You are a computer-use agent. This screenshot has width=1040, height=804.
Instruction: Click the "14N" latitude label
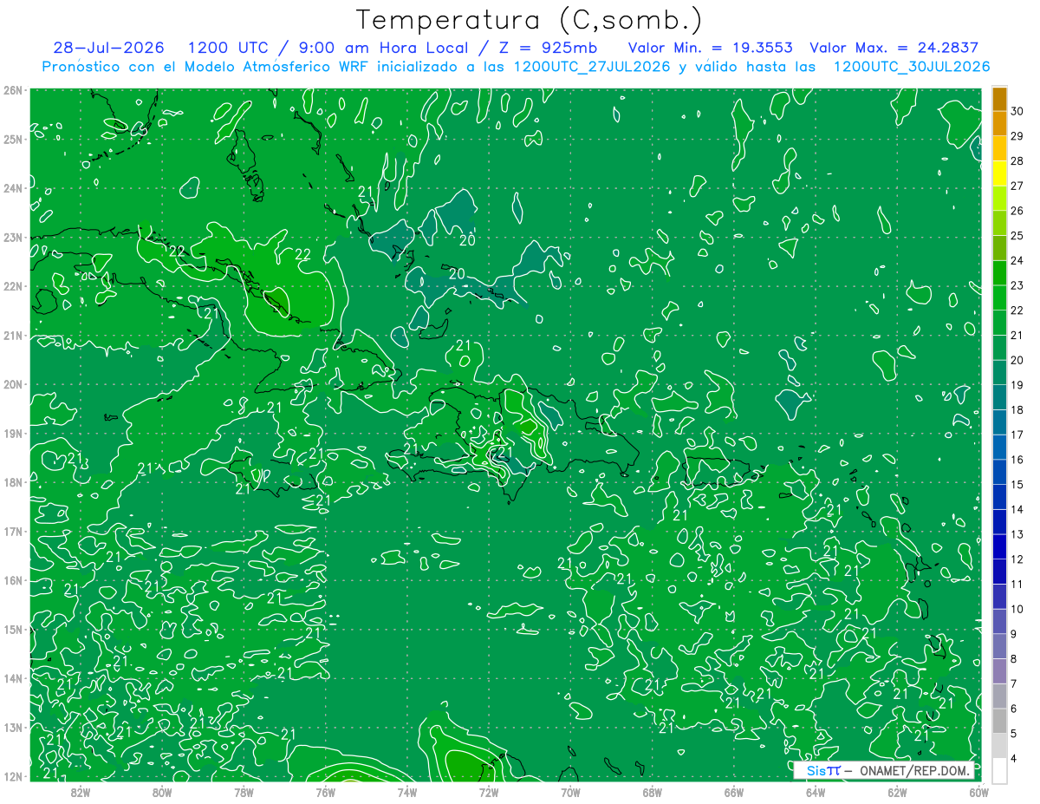click(12, 678)
